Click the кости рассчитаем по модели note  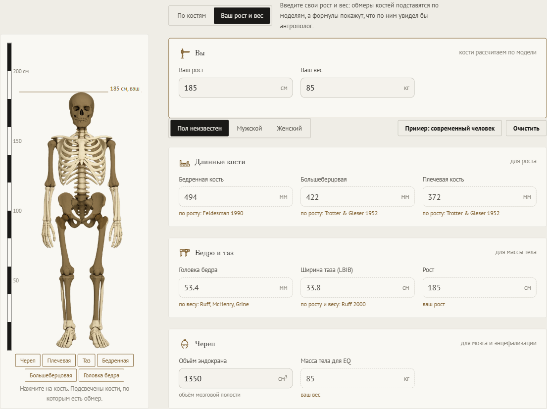click(x=497, y=52)
